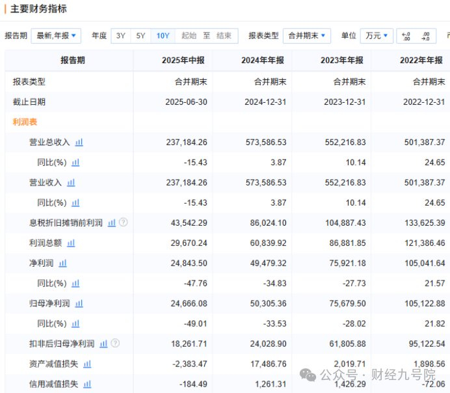Expand the 合并期末 report type dropdown

tap(306, 36)
